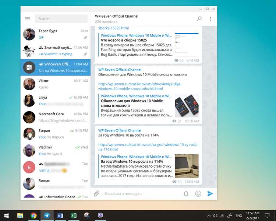Open the Элитный клуб group chat

56,51
